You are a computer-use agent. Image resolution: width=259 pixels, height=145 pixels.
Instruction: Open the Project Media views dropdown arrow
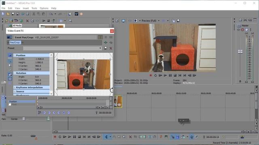click(x=65, y=21)
